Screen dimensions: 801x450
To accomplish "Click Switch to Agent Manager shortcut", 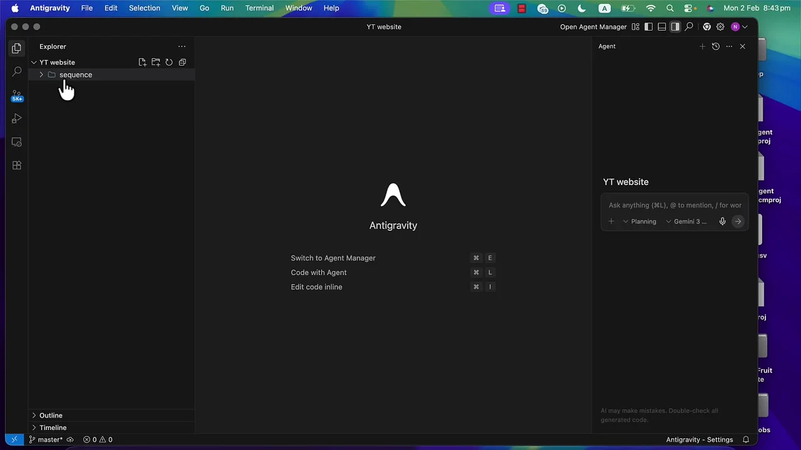I will point(333,258).
